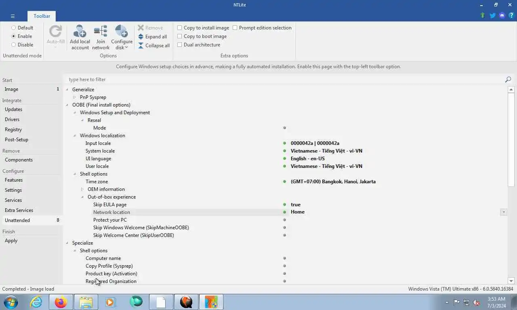Click the network tray icon
Screen dimensions: 517x310
pyautogui.click(x=467, y=302)
